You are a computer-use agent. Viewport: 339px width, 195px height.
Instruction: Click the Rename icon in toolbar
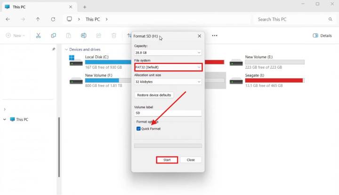coord(83,36)
